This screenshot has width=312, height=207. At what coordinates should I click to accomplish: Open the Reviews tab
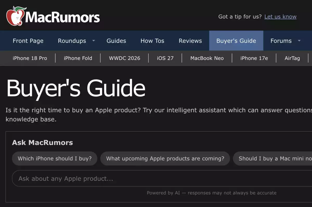click(x=190, y=41)
